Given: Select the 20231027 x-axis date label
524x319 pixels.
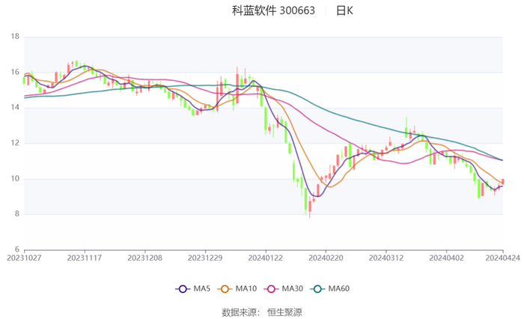Looking at the screenshot, I should click(24, 258).
